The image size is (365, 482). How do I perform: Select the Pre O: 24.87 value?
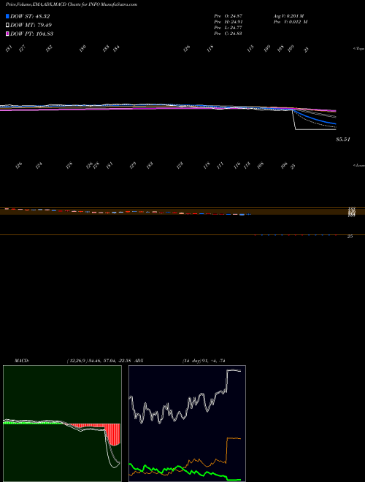tap(228, 15)
